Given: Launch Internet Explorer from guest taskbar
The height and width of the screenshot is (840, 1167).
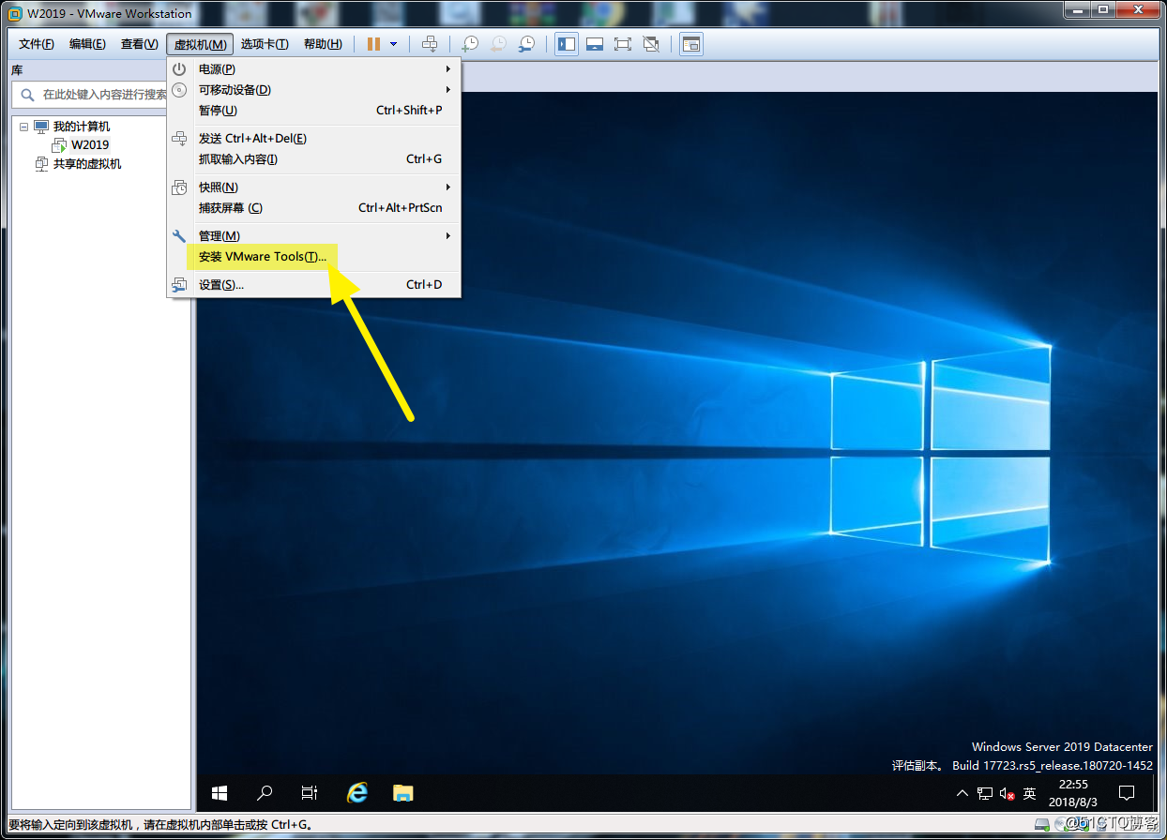Looking at the screenshot, I should click(356, 793).
